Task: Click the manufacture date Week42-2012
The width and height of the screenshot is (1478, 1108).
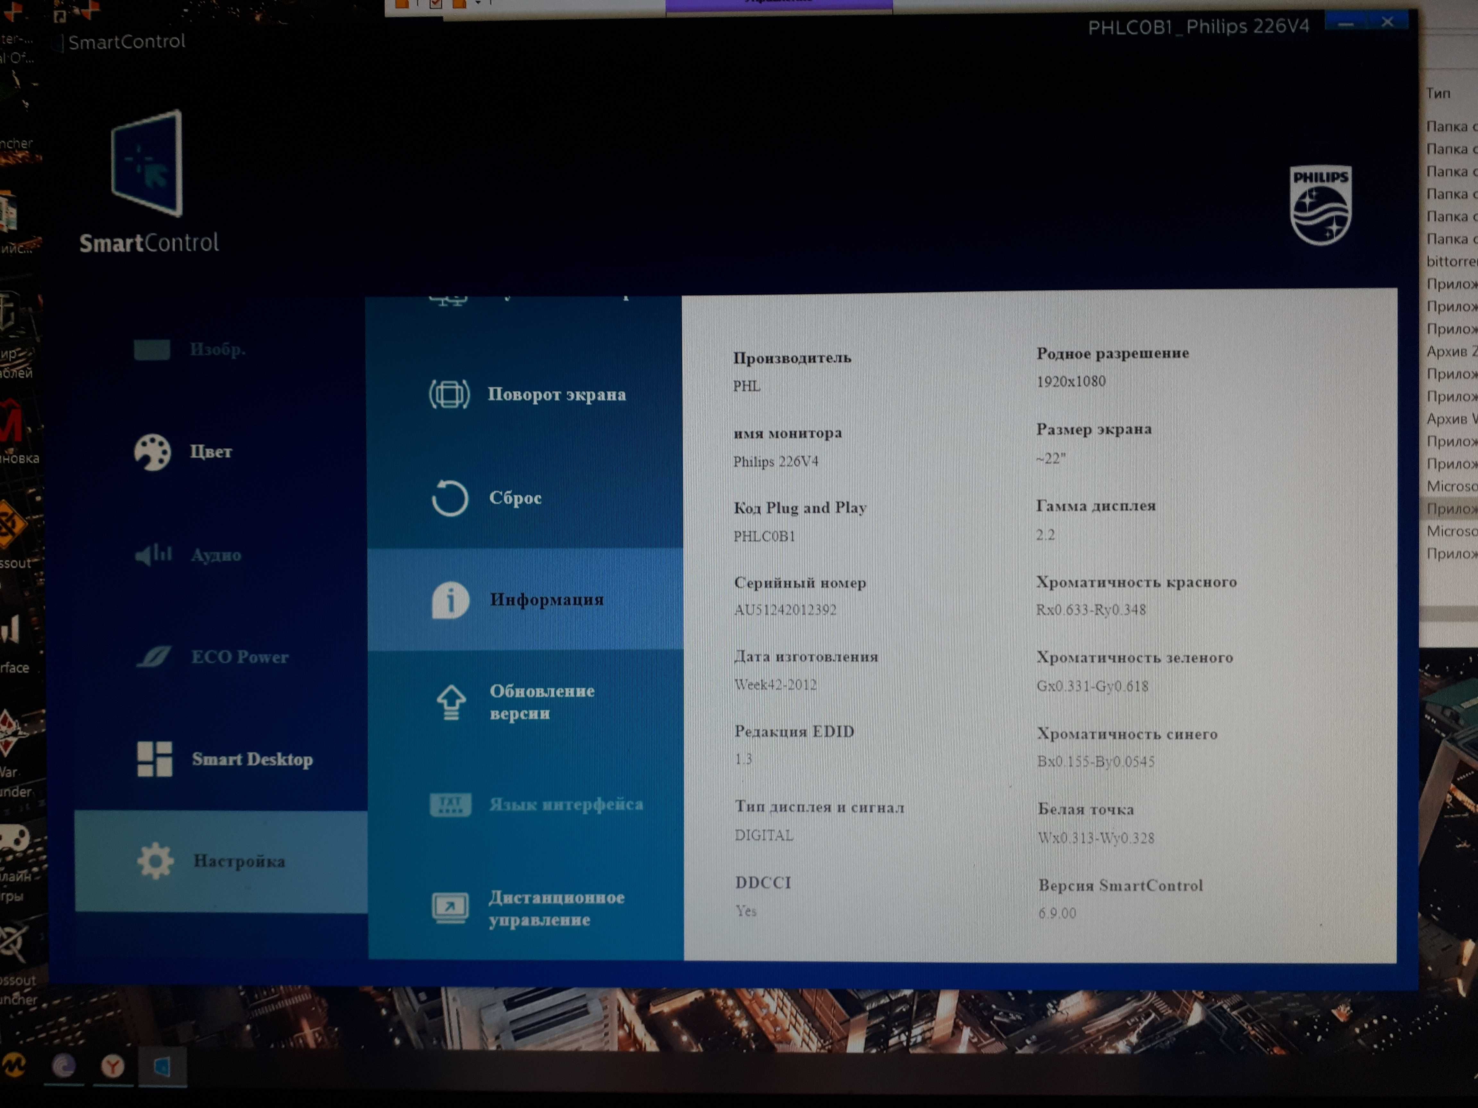Action: 776,684
